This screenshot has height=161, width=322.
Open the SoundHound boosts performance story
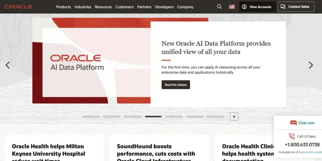tap(156, 152)
